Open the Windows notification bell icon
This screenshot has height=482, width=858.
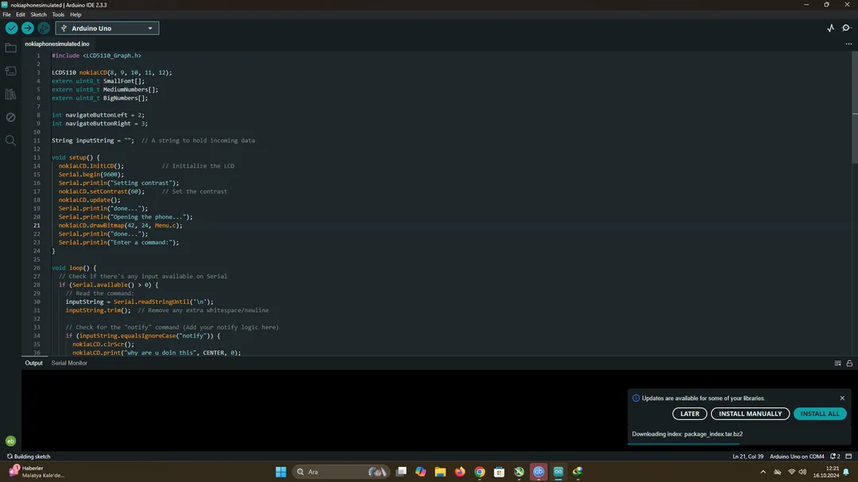(847, 472)
